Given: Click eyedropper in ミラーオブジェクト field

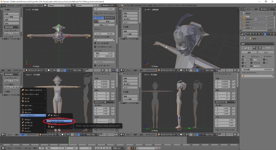Looking at the screenshot, I should point(273,76).
